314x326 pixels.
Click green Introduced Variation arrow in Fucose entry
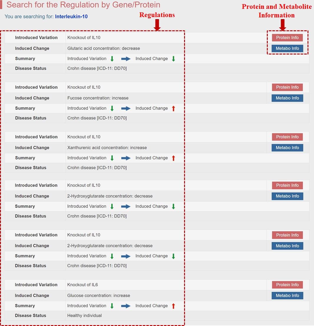[112, 109]
